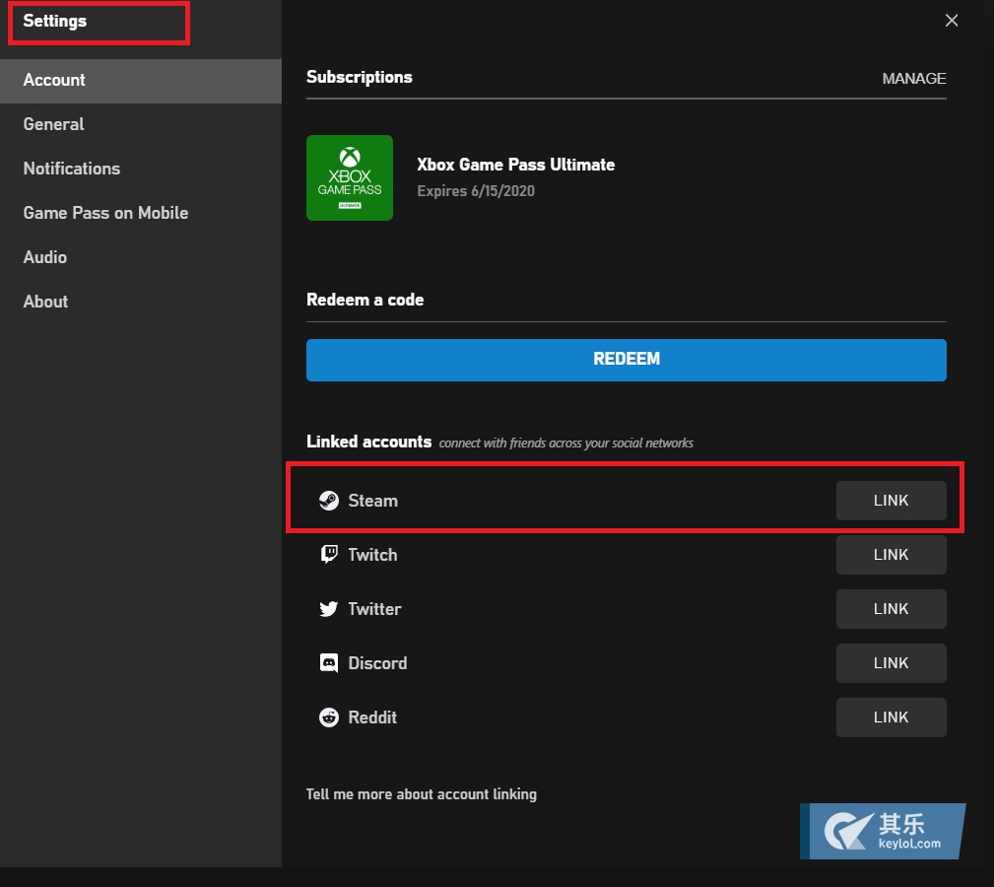Link the Twitch account
This screenshot has width=994, height=887.
pyautogui.click(x=891, y=554)
